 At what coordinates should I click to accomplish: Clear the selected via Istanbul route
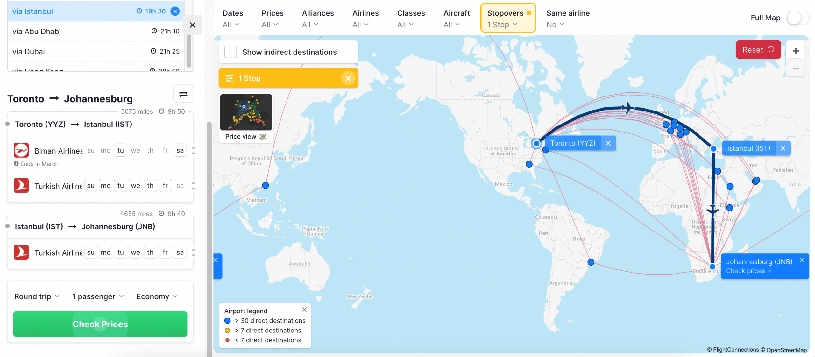pyautogui.click(x=175, y=11)
